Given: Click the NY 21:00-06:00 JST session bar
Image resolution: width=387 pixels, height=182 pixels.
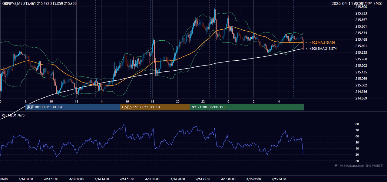Looking at the screenshot, I should tap(247, 107).
